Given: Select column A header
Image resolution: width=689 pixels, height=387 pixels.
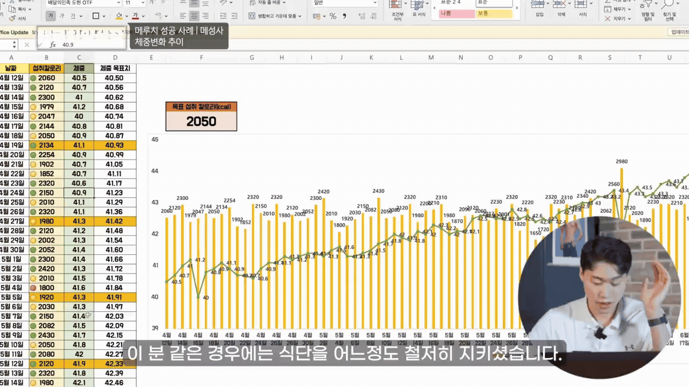Looking at the screenshot, I should 11,58.
